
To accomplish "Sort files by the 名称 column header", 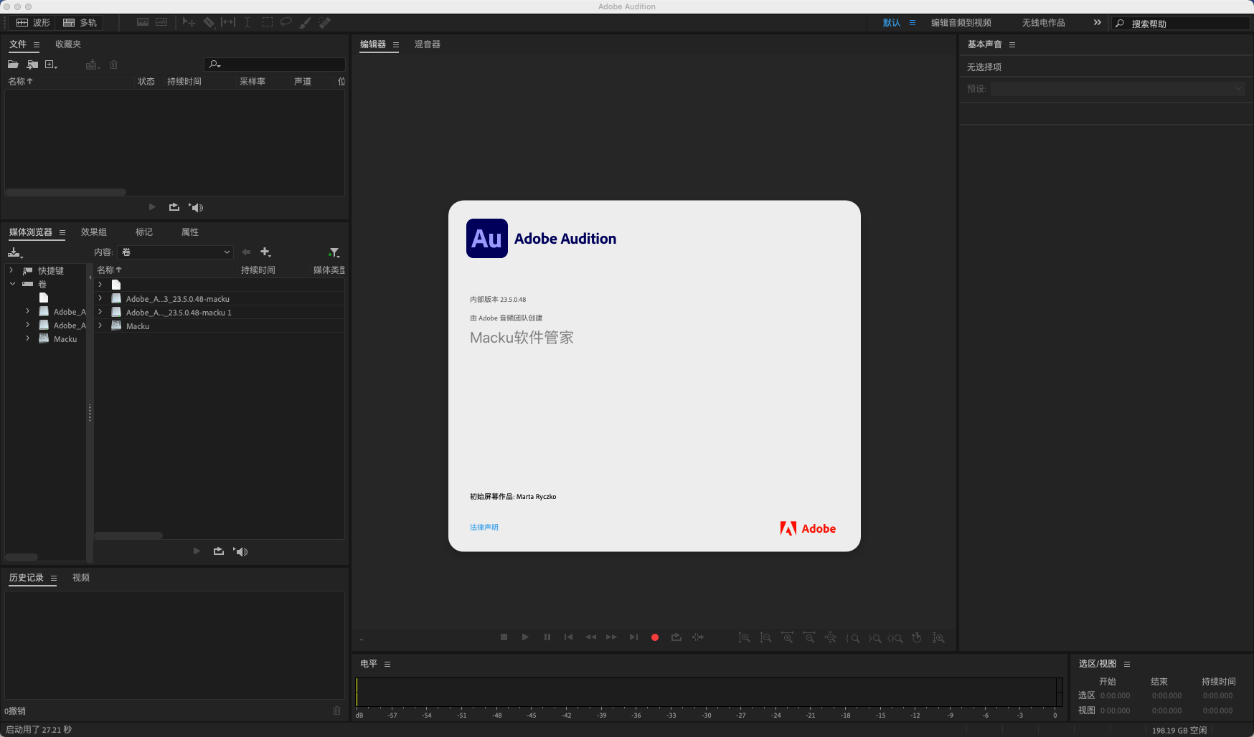I will pos(20,82).
